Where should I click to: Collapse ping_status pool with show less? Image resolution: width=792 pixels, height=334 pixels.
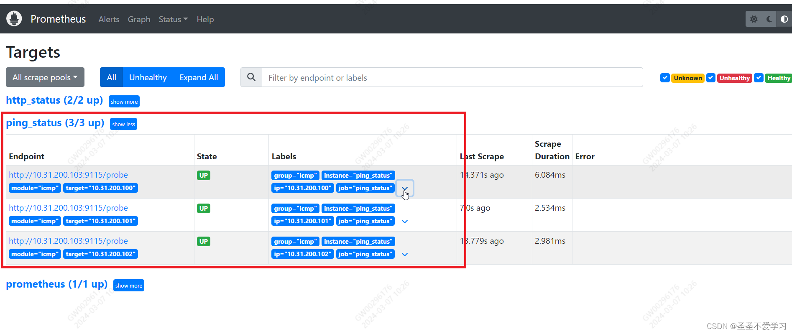point(124,124)
